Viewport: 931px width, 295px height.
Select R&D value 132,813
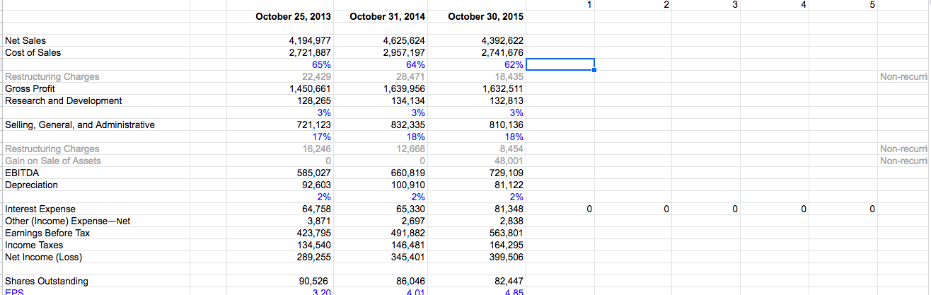(x=507, y=100)
